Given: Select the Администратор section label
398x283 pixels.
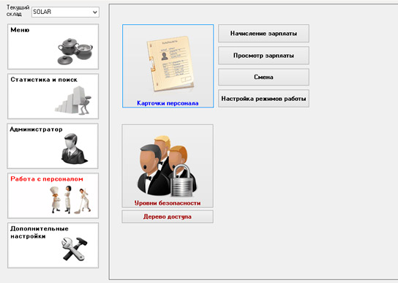Looking at the screenshot, I should [36, 129].
